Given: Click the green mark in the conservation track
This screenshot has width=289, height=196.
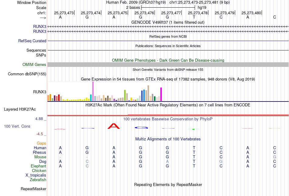Looking at the screenshot, I should coord(193,129).
